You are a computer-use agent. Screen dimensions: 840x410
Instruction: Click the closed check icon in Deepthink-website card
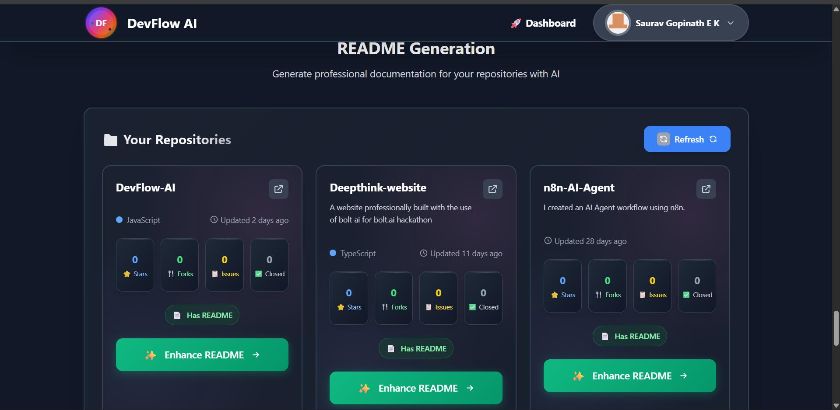point(473,307)
